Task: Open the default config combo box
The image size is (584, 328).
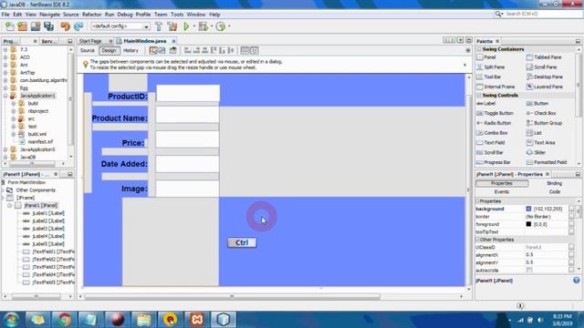Action: coord(120,26)
